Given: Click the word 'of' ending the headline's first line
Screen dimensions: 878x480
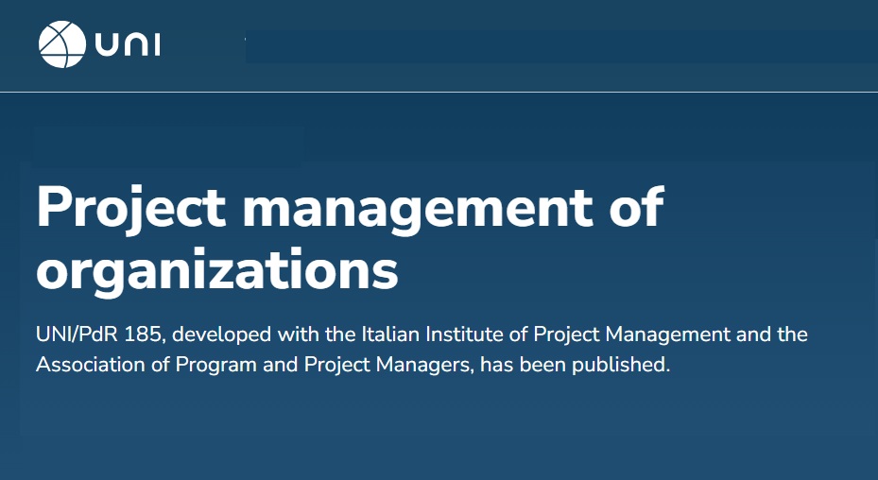Looking at the screenshot, I should click(632, 209).
